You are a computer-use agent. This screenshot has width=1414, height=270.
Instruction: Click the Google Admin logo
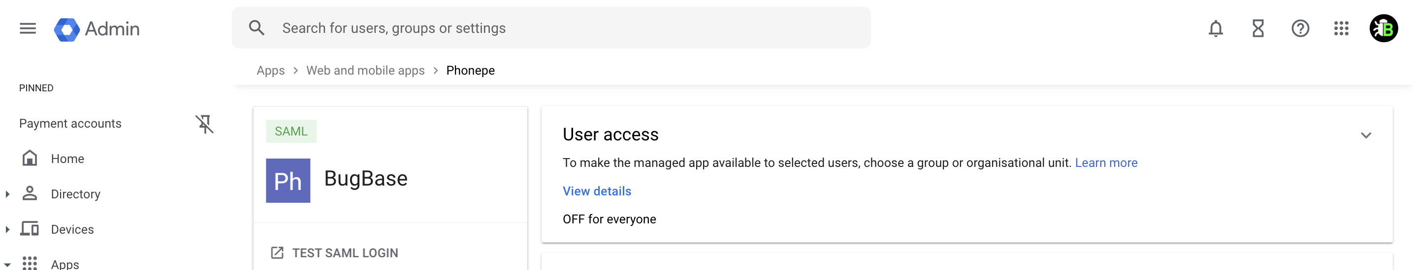coord(97,29)
